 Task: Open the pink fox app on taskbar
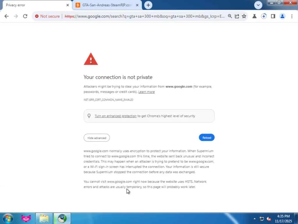pyautogui.click(x=26, y=218)
